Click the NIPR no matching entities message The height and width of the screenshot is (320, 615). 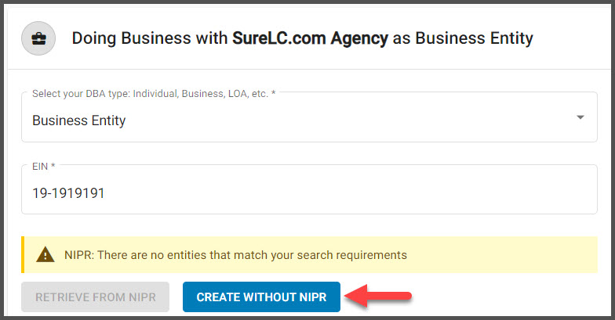click(235, 255)
